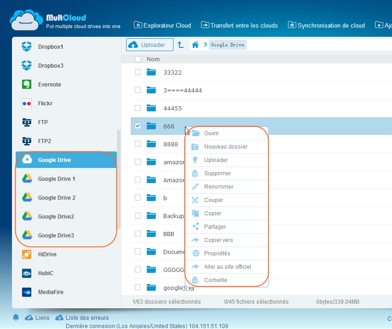The height and width of the screenshot is (329, 392).
Task: Select the 3====44444 folder name
Action: [x=183, y=90]
